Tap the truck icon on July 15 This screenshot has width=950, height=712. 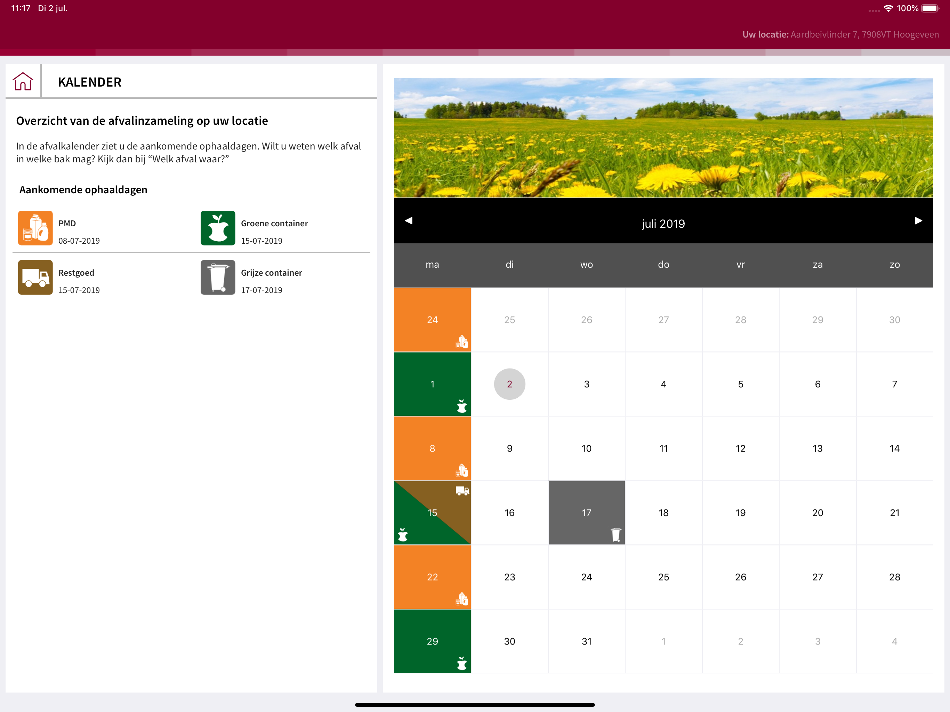(x=462, y=491)
